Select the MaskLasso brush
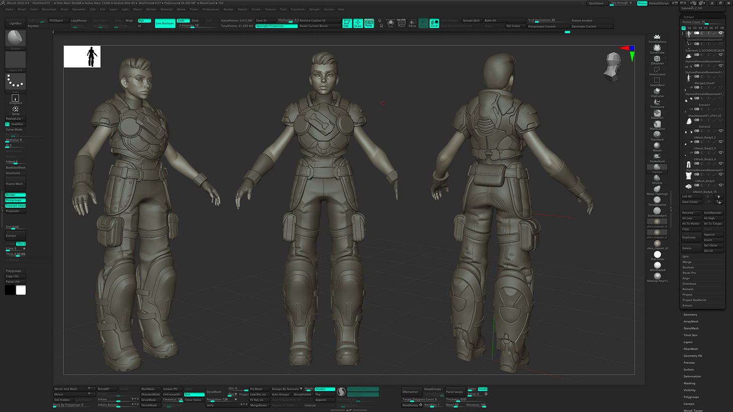 pyautogui.click(x=657, y=124)
